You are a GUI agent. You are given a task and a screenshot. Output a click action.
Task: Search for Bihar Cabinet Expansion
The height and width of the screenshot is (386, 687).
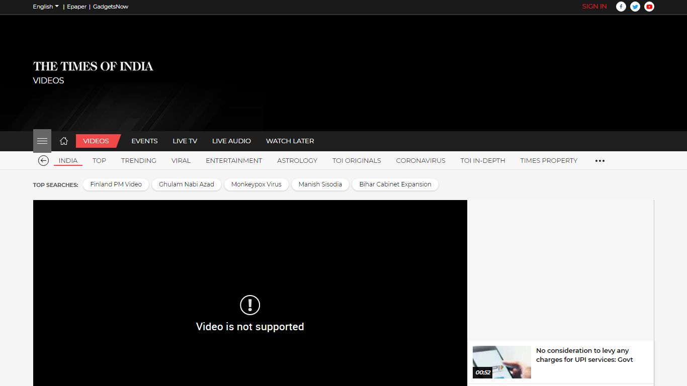pos(395,184)
